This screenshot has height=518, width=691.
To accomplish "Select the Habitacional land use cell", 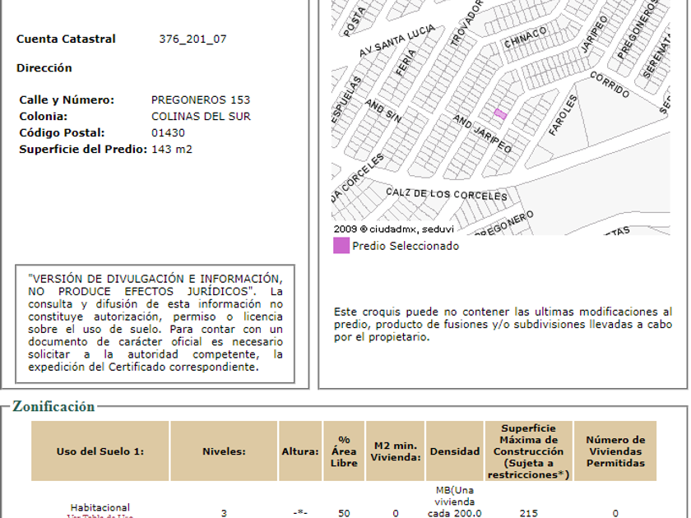I will (100, 507).
